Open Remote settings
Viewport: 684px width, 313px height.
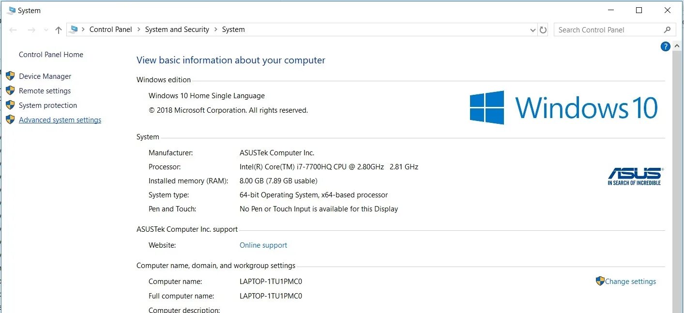(x=45, y=91)
